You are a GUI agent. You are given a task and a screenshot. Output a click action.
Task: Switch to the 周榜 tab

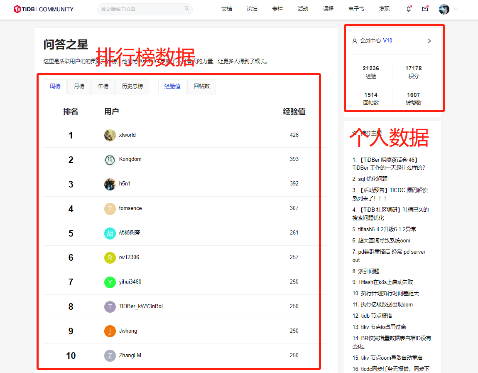(x=55, y=86)
